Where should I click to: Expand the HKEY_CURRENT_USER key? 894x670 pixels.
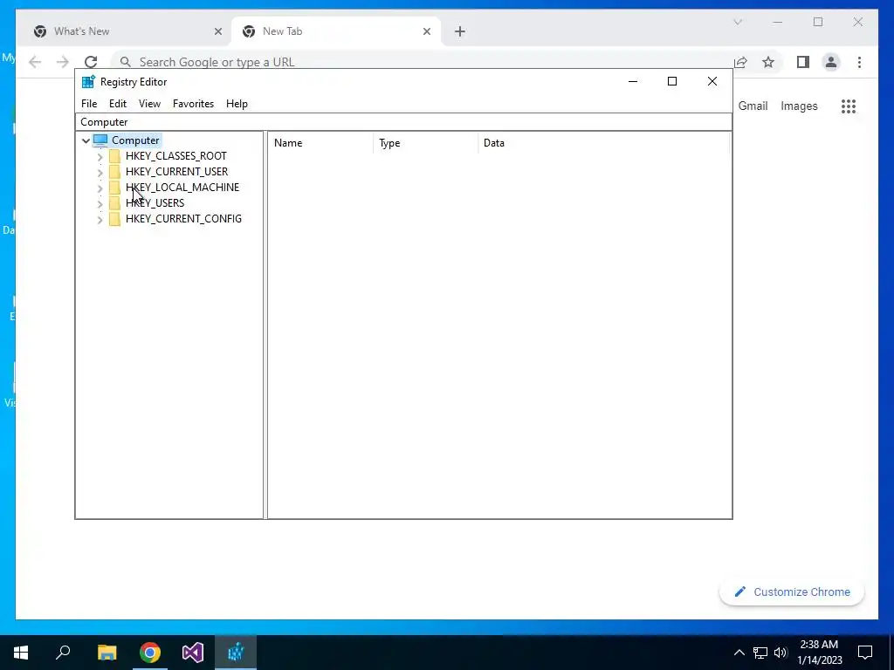click(100, 172)
